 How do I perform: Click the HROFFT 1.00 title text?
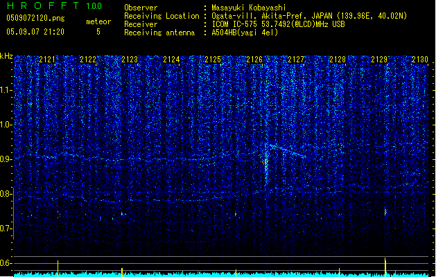coord(54,6)
